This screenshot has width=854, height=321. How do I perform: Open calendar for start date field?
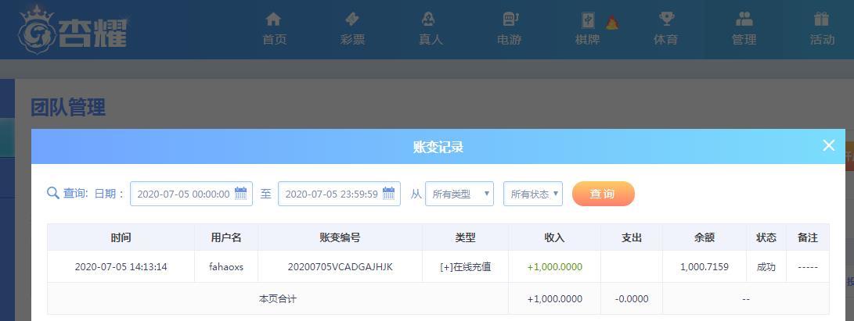pyautogui.click(x=241, y=194)
